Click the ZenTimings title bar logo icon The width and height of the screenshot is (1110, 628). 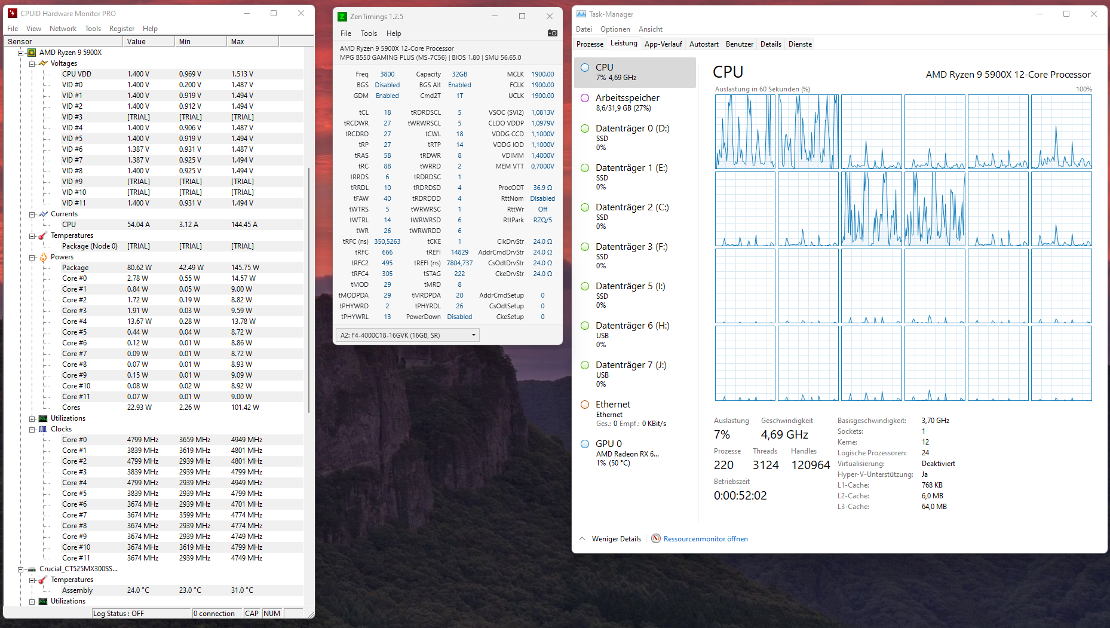[342, 17]
